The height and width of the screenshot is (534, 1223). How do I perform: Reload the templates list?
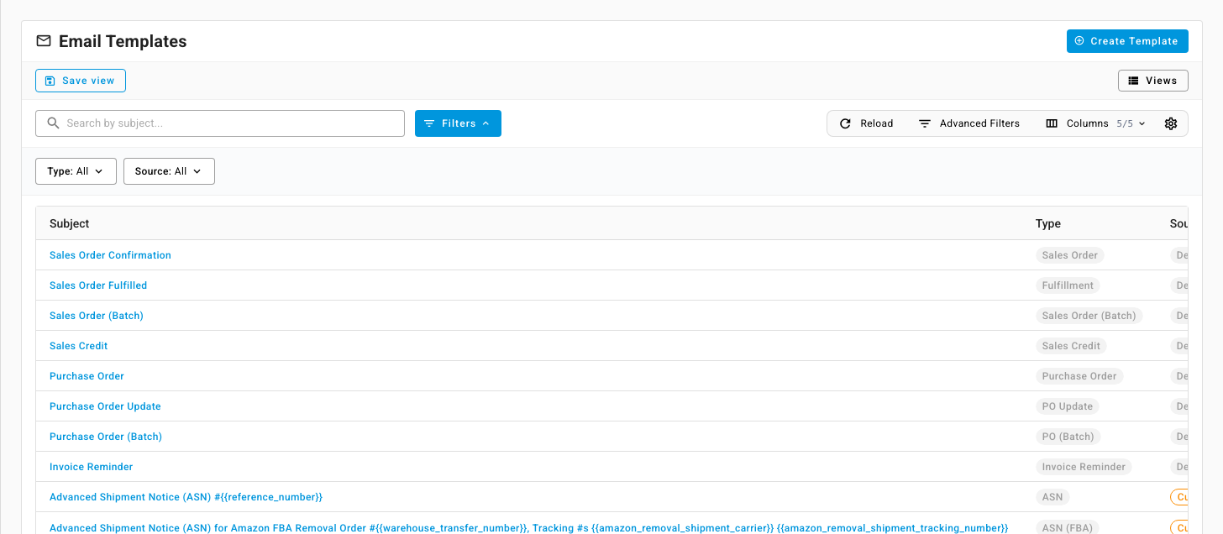click(867, 123)
